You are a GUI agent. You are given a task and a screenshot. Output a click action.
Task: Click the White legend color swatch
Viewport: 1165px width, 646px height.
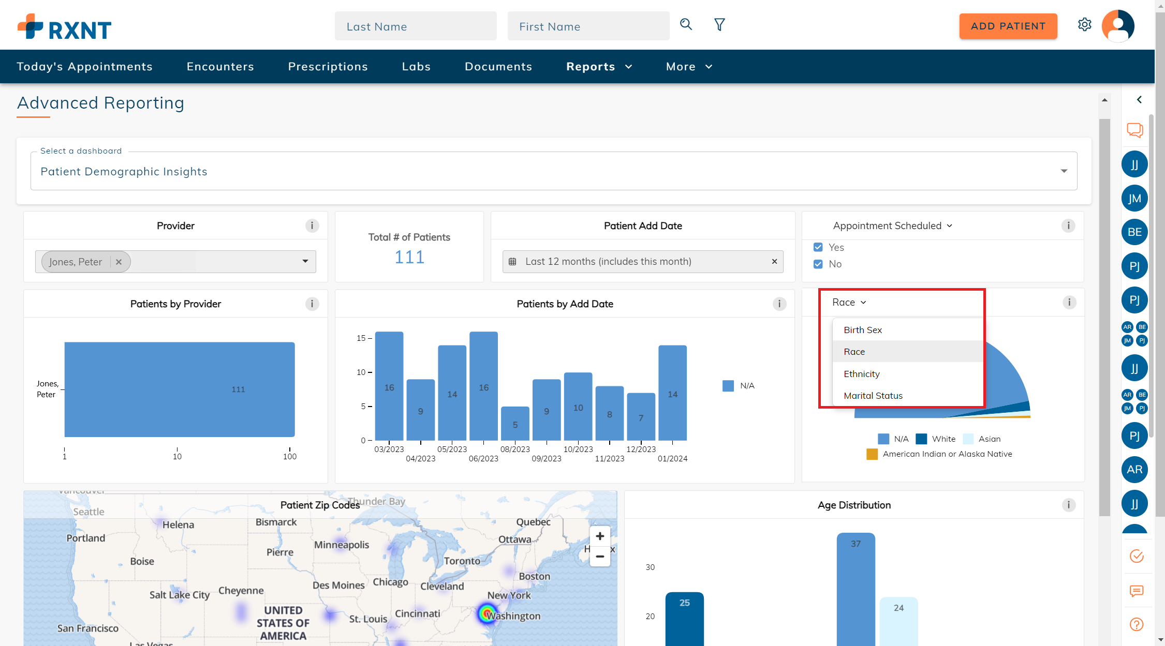click(921, 439)
